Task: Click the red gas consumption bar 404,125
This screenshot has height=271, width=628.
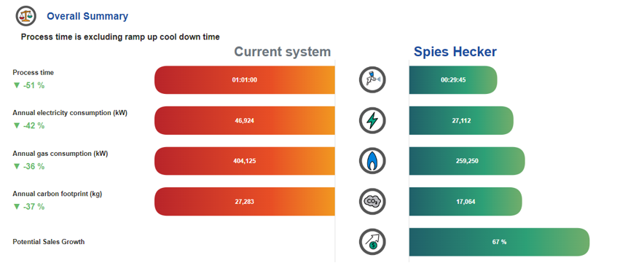Action: tap(245, 161)
